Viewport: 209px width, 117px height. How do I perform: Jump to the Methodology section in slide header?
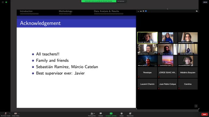pos(65,11)
